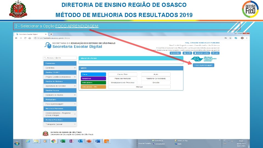The image size is (263, 148).
Task: Click the saved password key icon
Action: (x=226, y=38)
